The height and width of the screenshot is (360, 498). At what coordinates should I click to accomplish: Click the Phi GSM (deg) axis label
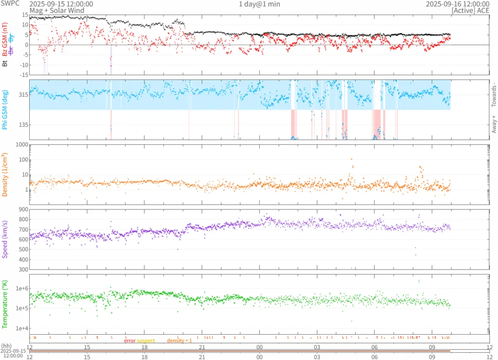pyautogui.click(x=5, y=110)
